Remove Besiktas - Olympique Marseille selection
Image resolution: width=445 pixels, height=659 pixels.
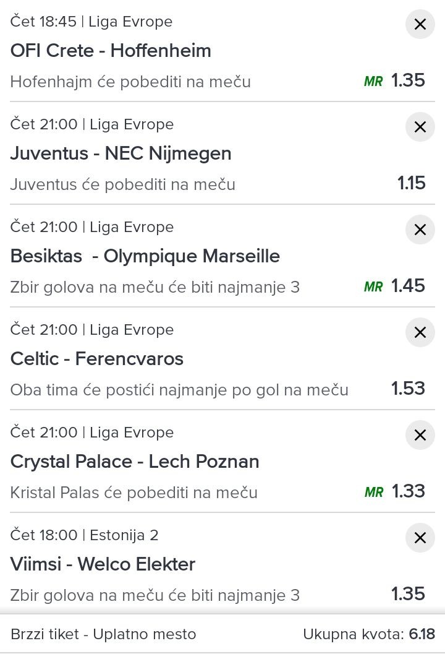420,230
